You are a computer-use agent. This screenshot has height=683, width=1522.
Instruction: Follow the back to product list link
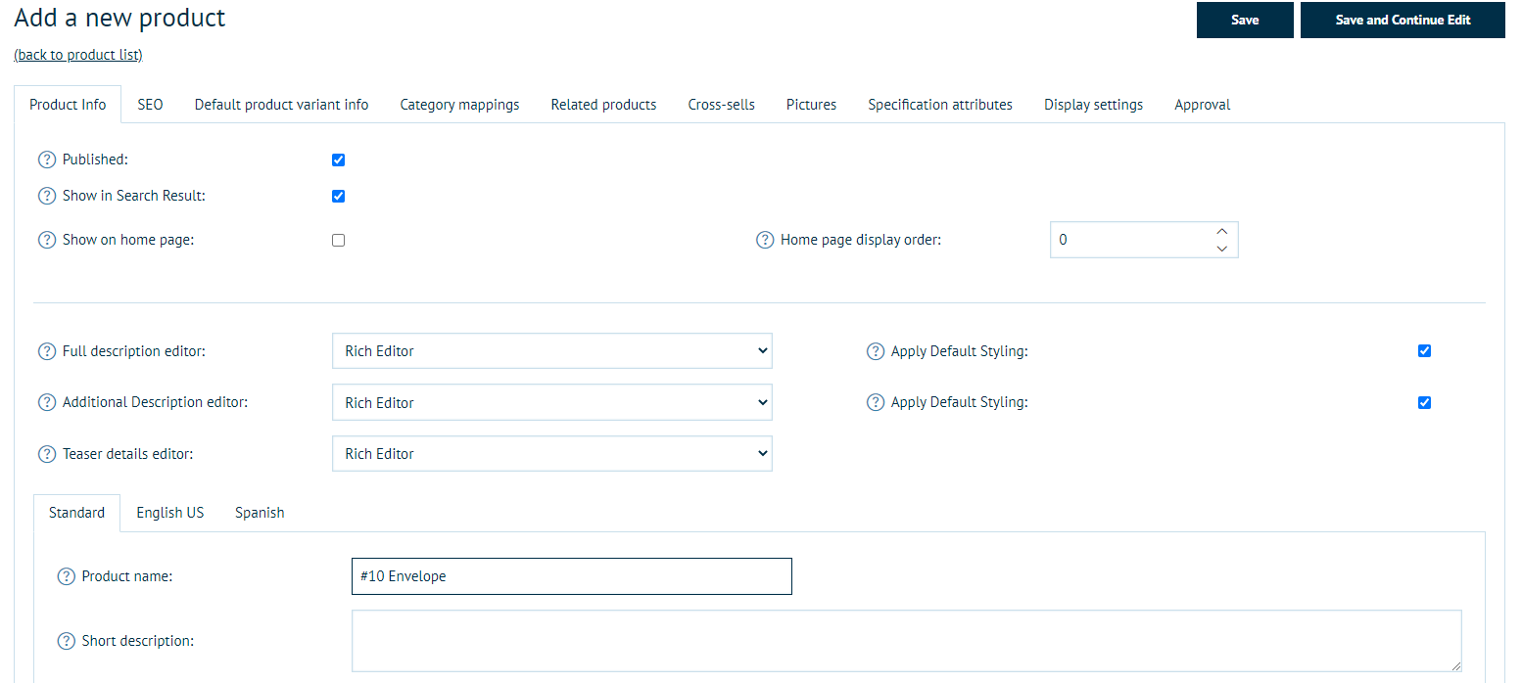78,55
